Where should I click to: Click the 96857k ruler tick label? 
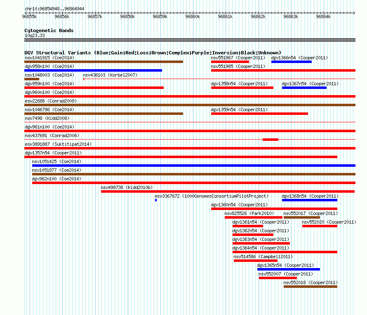coord(95,16)
